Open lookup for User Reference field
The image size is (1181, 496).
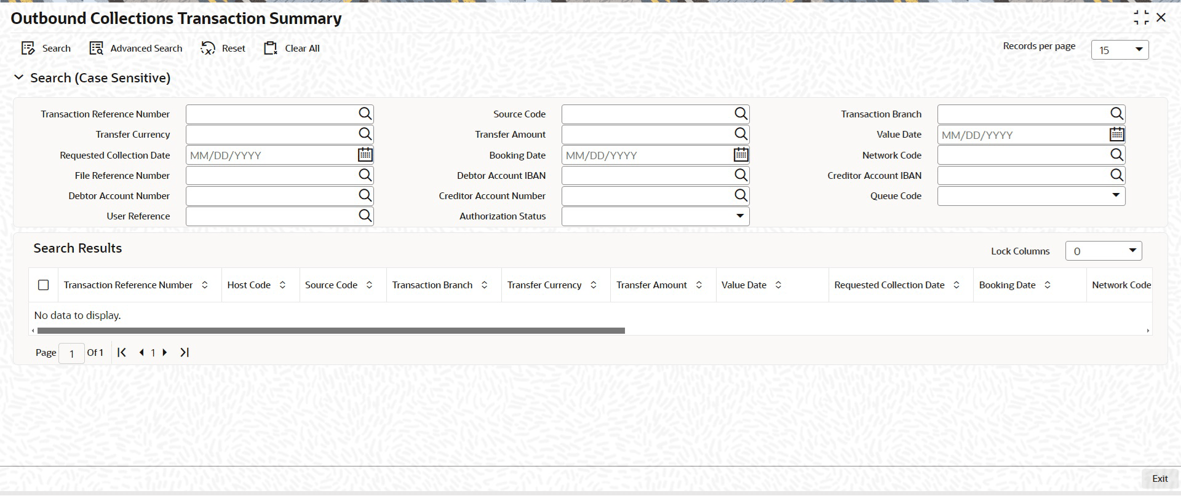pos(365,216)
